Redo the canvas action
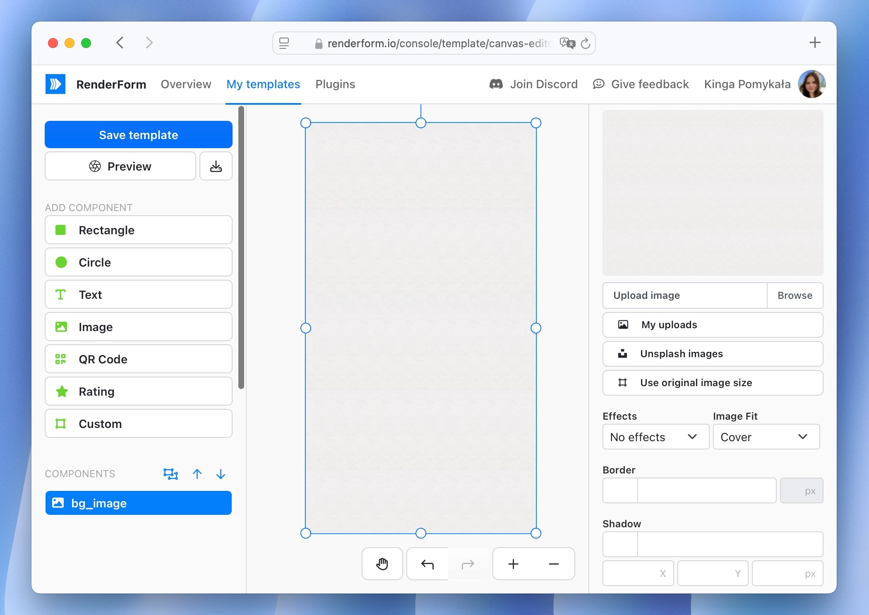Viewport: 869px width, 615px height. [468, 564]
